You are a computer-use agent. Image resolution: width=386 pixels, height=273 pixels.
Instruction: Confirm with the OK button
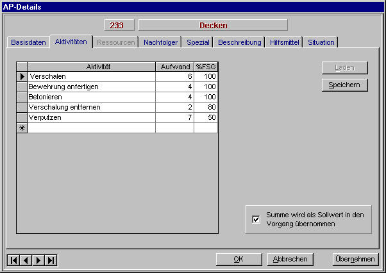pos(239,260)
